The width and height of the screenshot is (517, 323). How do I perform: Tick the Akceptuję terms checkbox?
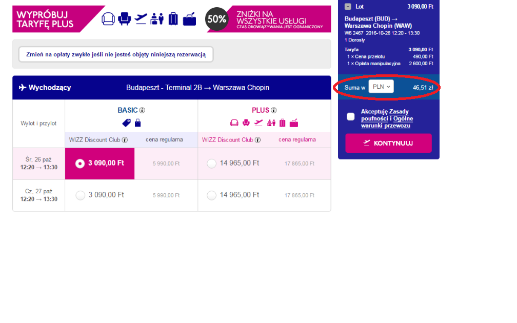pyautogui.click(x=351, y=117)
